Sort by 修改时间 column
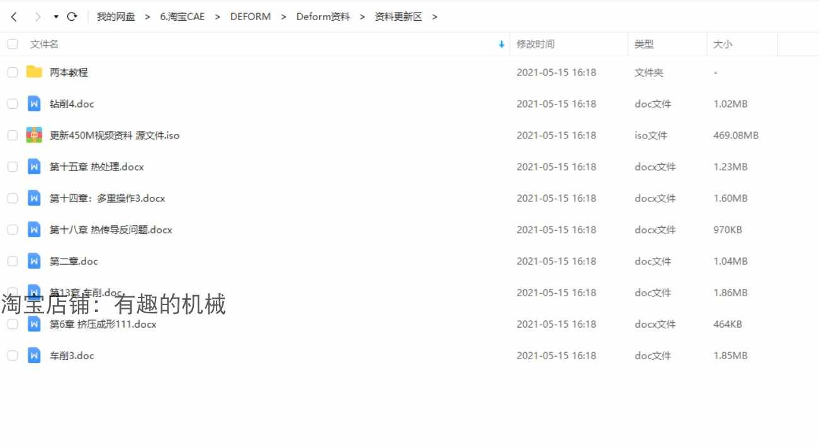819x446 pixels. (536, 44)
